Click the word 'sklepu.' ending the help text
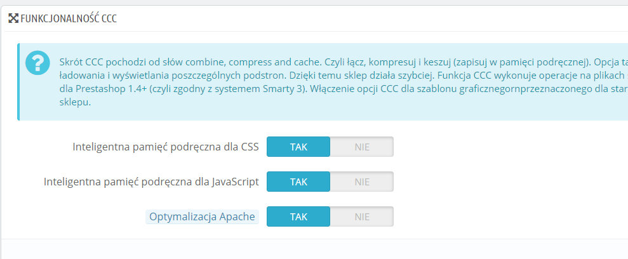Image resolution: width=628 pixels, height=259 pixels. click(76, 102)
